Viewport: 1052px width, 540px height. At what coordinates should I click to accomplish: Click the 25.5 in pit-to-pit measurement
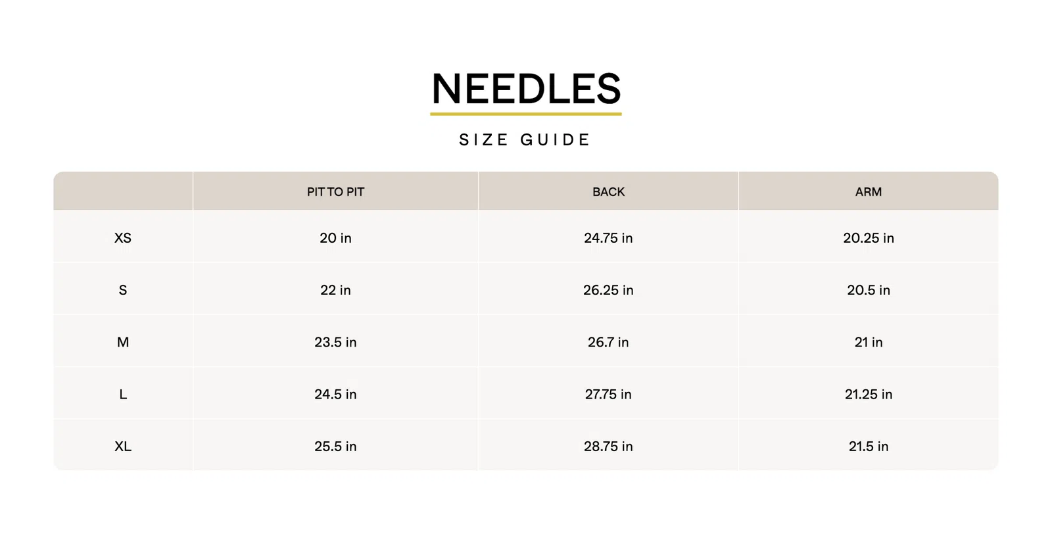(x=335, y=446)
